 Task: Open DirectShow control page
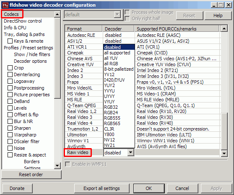[x=23, y=21]
